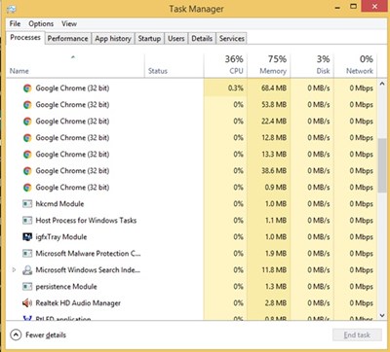Click the Host Process for Windows Tasks icon
Image resolution: width=390 pixels, height=352 pixels.
27,221
